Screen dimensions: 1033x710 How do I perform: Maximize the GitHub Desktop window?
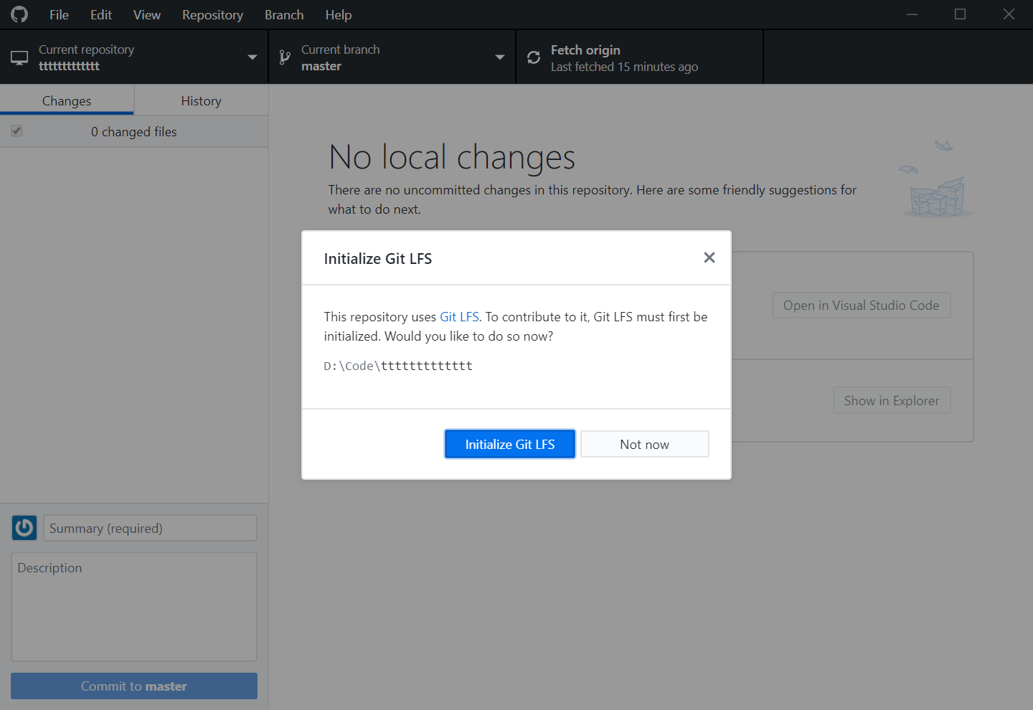pos(960,14)
